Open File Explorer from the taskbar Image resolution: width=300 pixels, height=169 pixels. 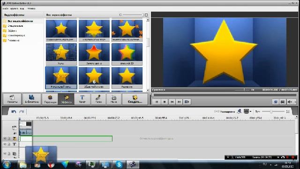23,165
